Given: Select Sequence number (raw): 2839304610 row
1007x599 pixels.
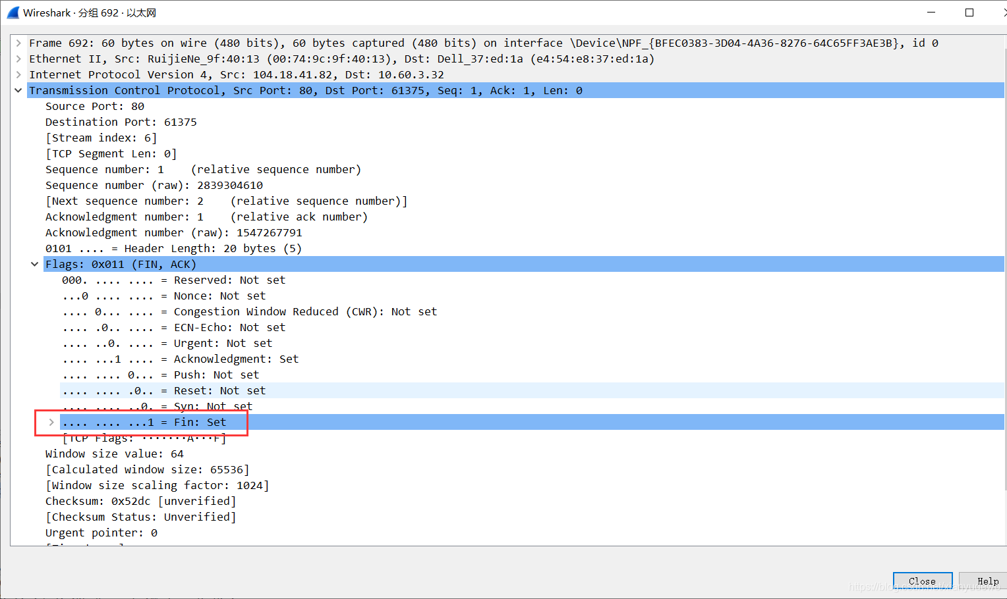Looking at the screenshot, I should tap(154, 185).
